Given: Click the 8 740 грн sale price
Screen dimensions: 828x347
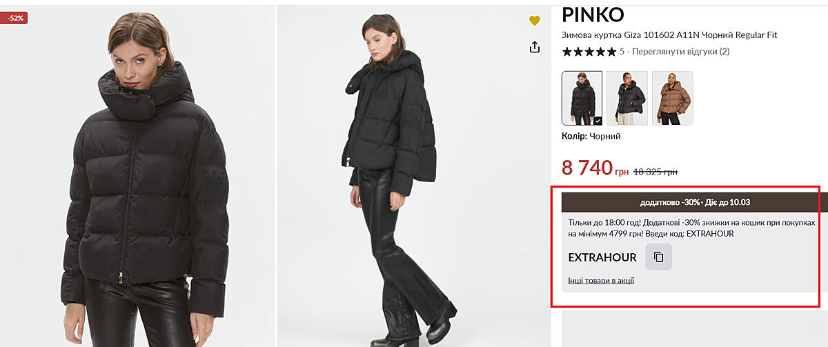Looking at the screenshot, I should 595,168.
